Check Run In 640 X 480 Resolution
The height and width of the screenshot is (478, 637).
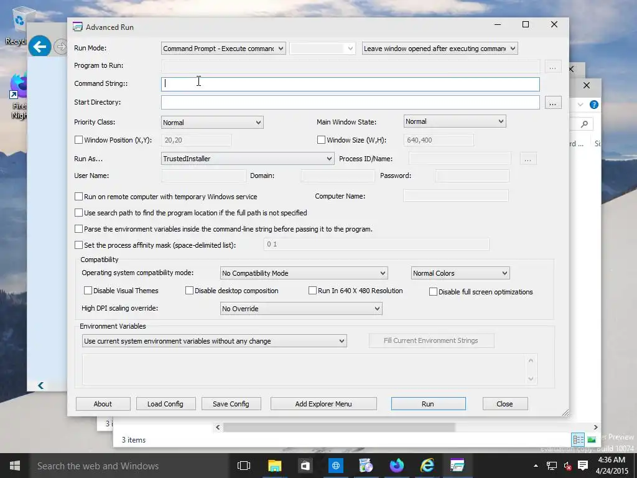(x=312, y=291)
